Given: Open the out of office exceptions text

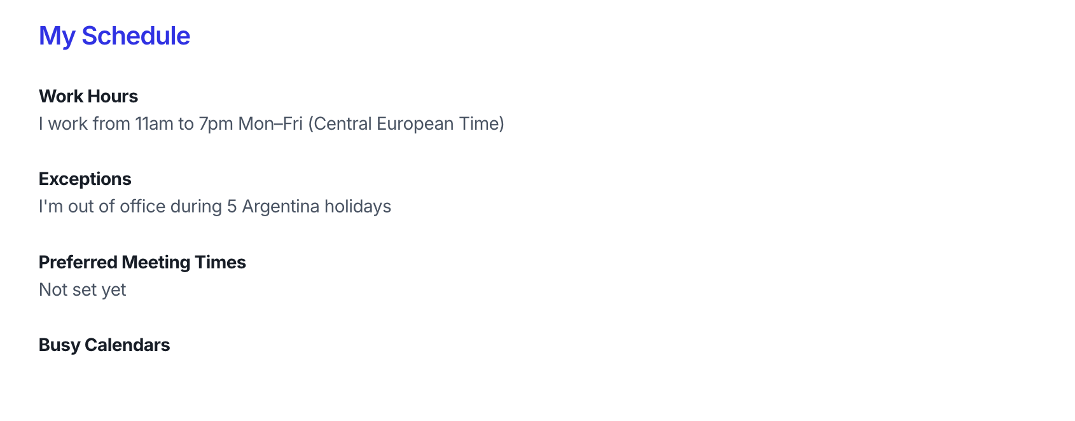Looking at the screenshot, I should pyautogui.click(x=215, y=207).
